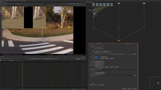Open the File menu
Viewport: 161px width, 90px height.
(x=1, y=1)
